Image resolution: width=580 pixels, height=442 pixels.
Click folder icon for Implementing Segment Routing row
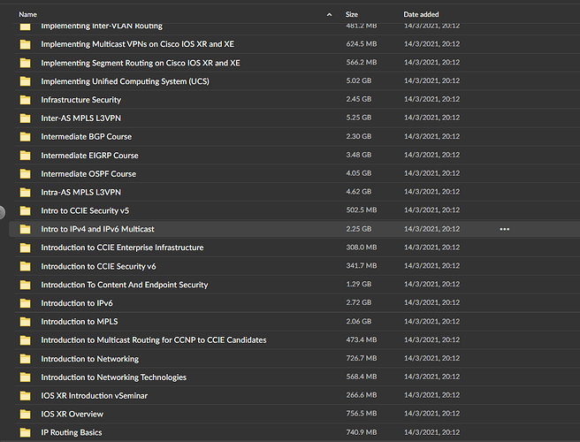[25, 63]
